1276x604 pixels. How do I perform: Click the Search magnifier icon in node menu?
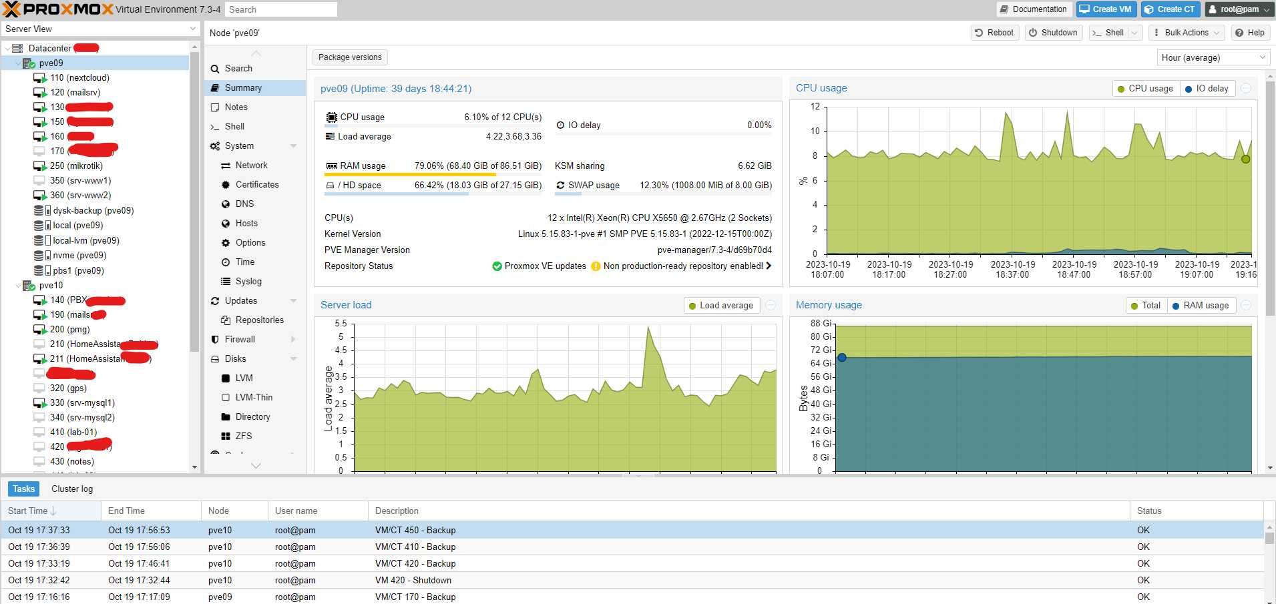click(215, 69)
